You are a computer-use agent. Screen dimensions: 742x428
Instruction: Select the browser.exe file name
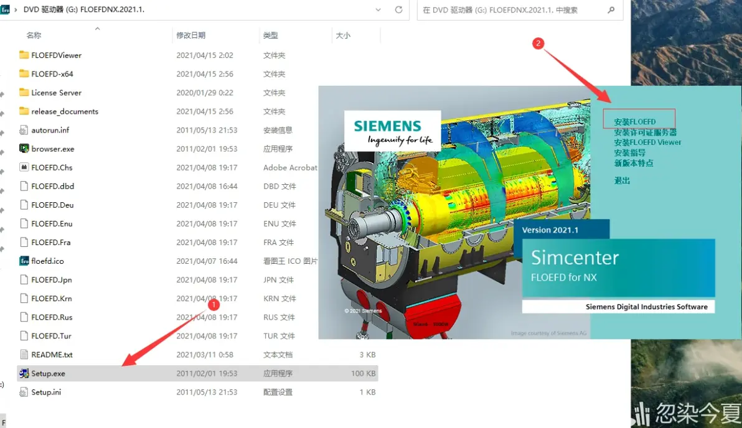point(52,149)
